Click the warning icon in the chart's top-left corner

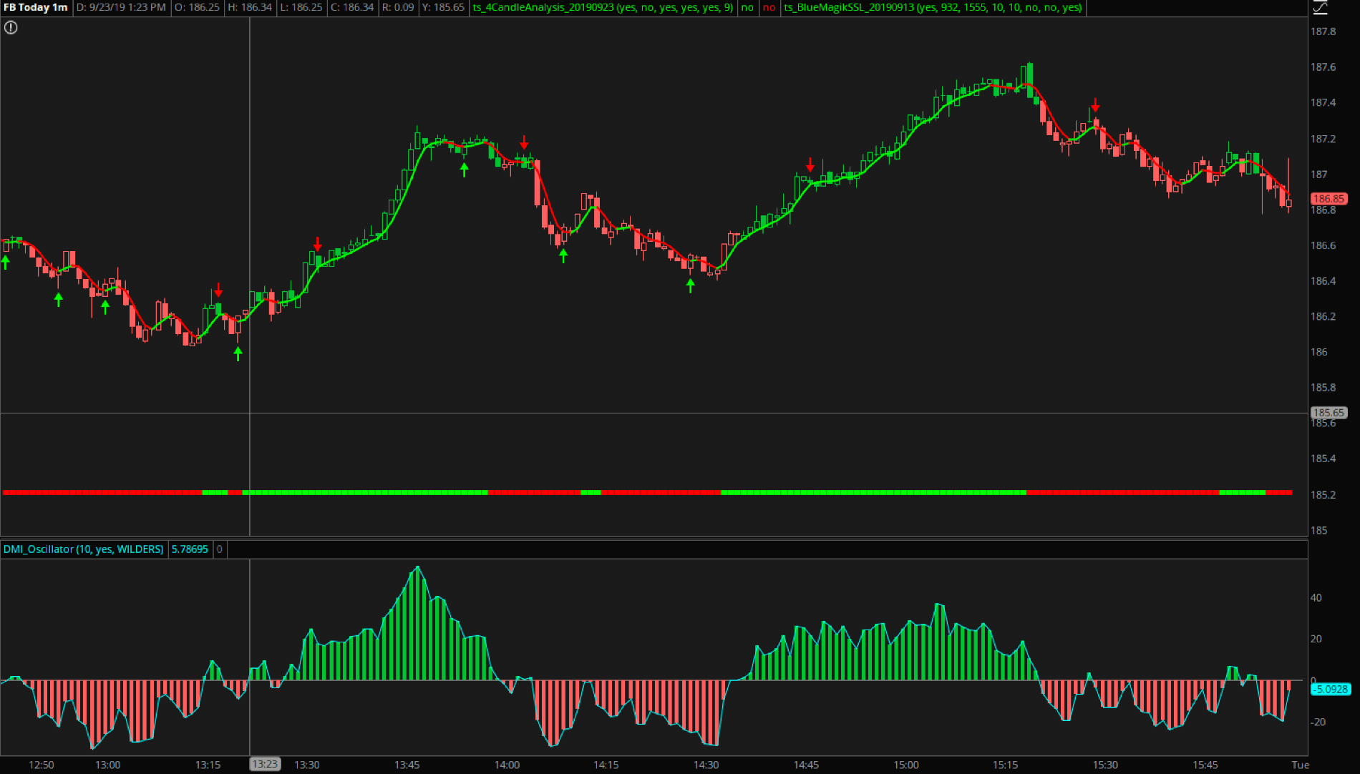(x=11, y=27)
